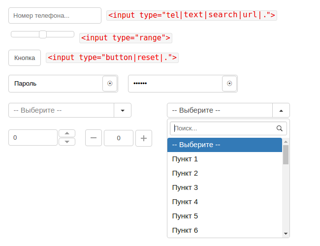Toggle visibility of the Пароль text field

pyautogui.click(x=110, y=84)
